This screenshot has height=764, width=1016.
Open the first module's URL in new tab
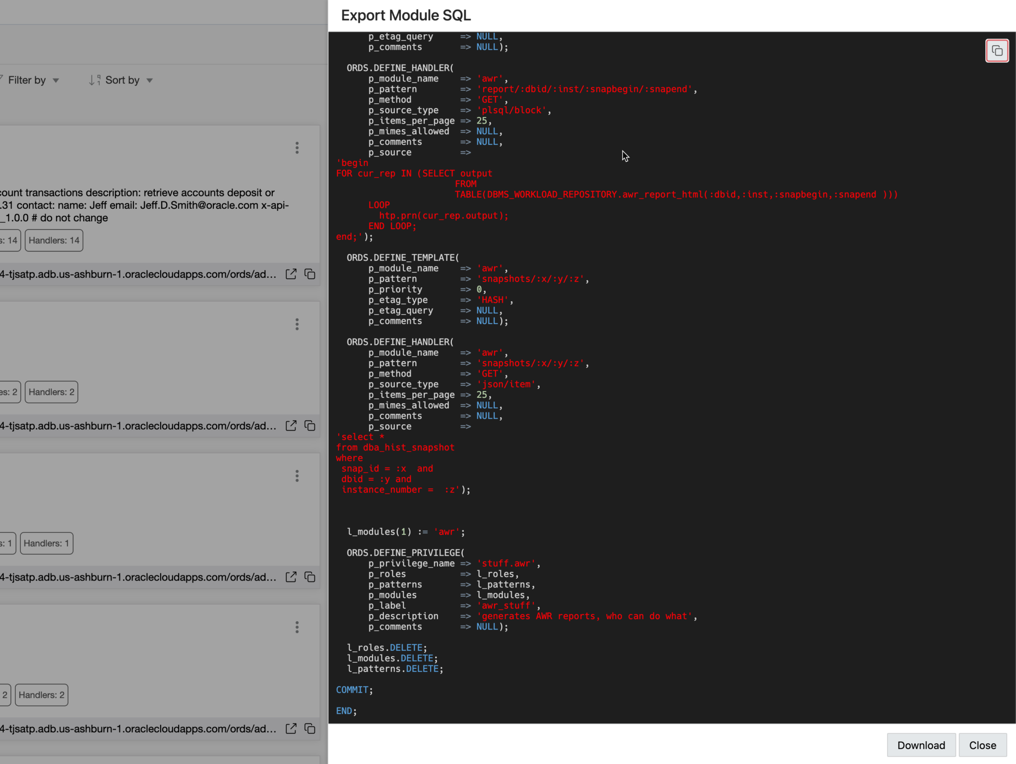[291, 274]
